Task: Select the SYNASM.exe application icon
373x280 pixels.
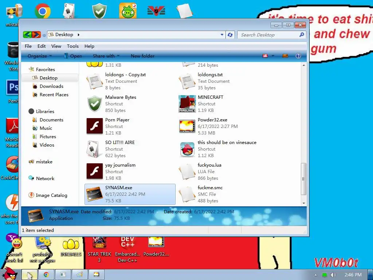Action: pyautogui.click(x=94, y=194)
